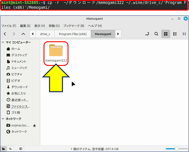Show earlier path segments with left triangle
Screen dimensions: 189x152
(32, 34)
